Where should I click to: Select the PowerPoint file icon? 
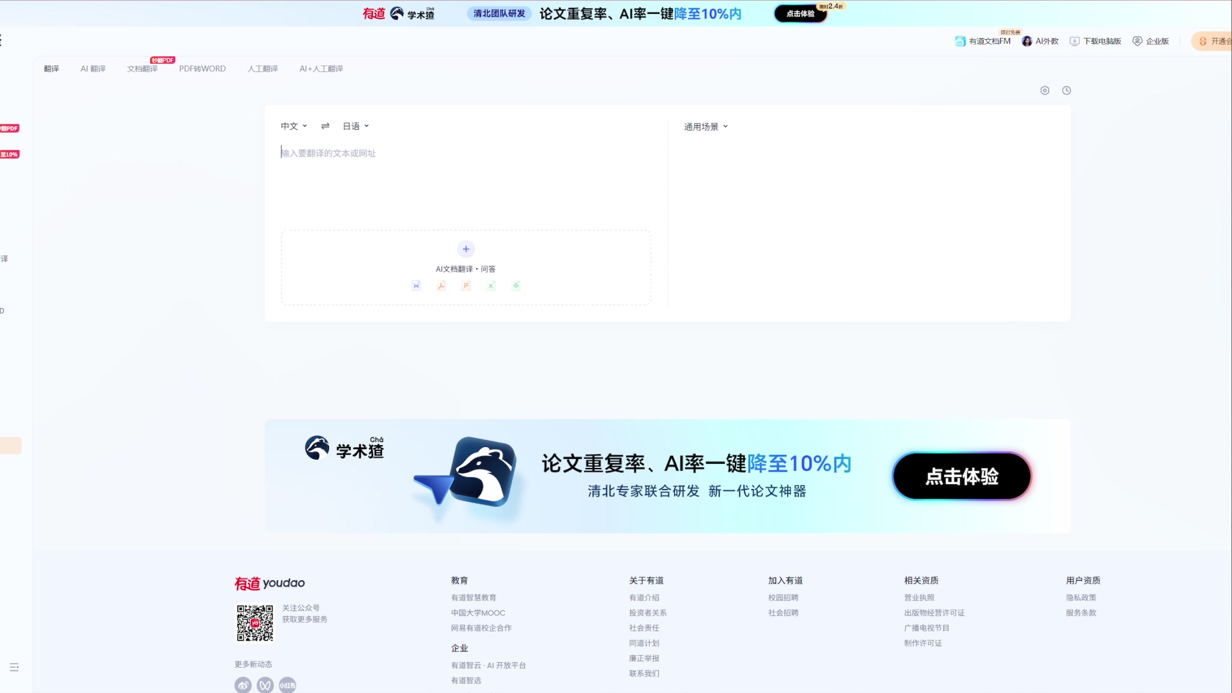(466, 285)
